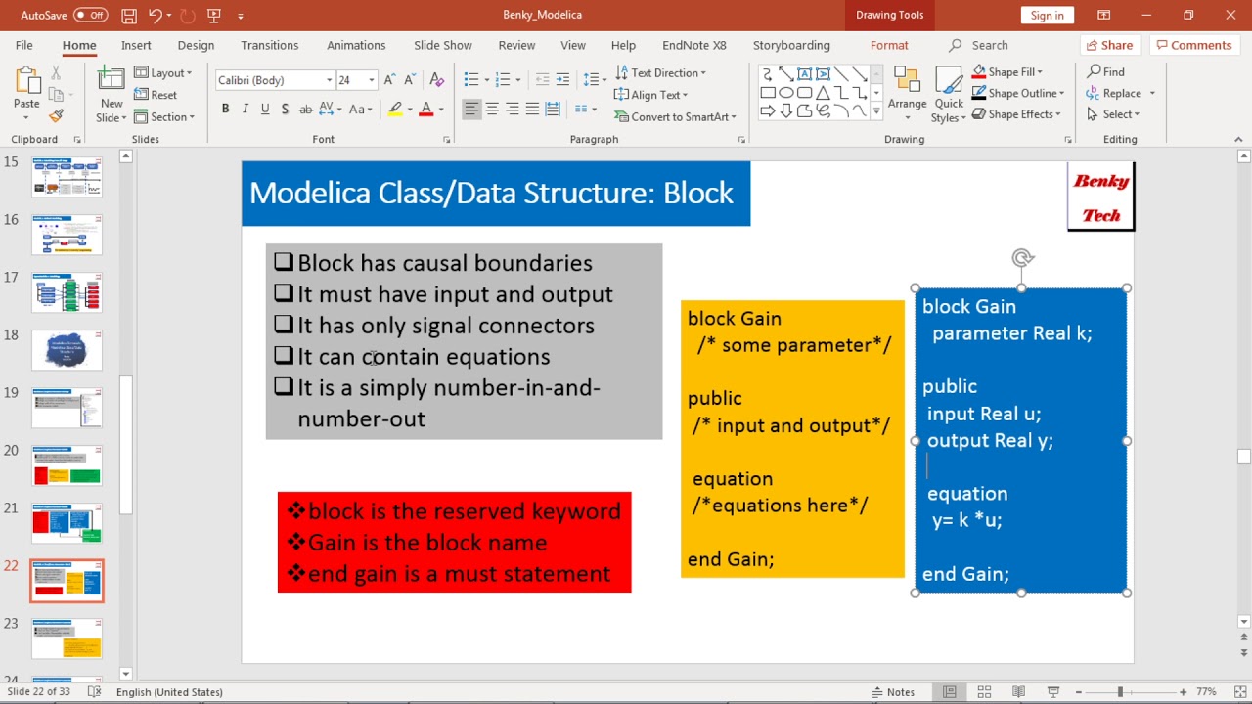Click the Reset slide button
Viewport: 1252px width, 704px height.
(x=156, y=95)
